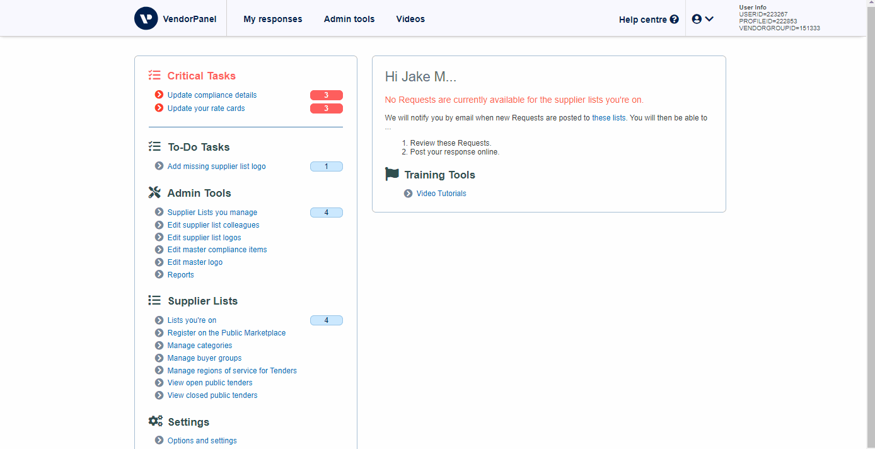Screen dimensions: 875x449
Task: Click red arrow icon beside Update compliance details
Action: [159, 95]
